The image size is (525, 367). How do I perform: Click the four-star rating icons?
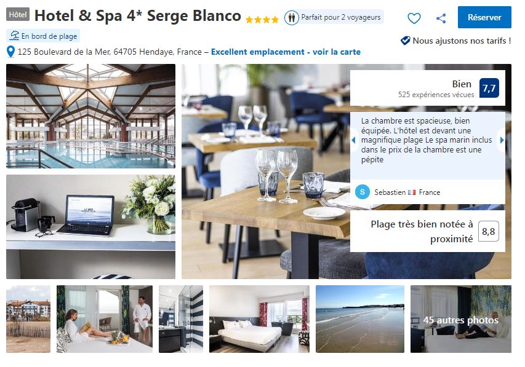point(262,20)
